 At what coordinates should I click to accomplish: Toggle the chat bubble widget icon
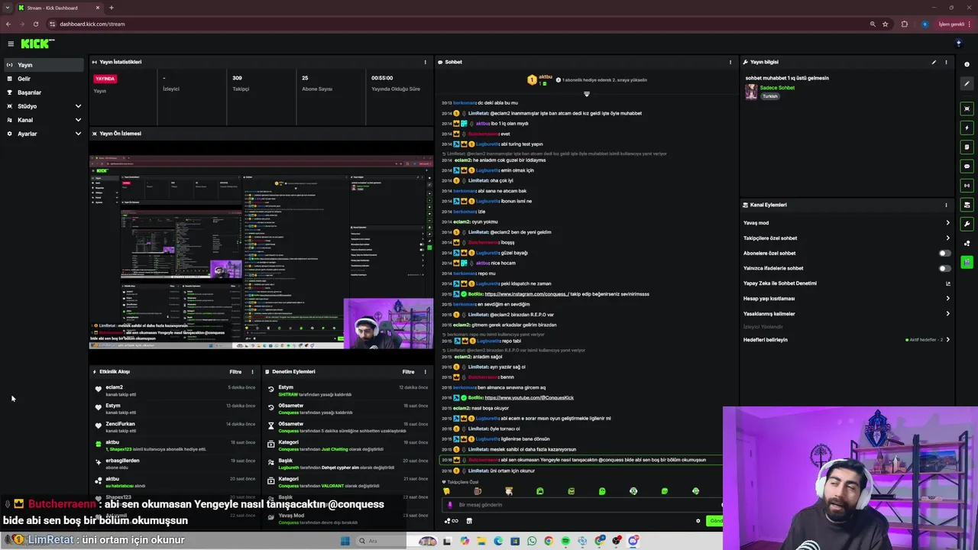967,166
